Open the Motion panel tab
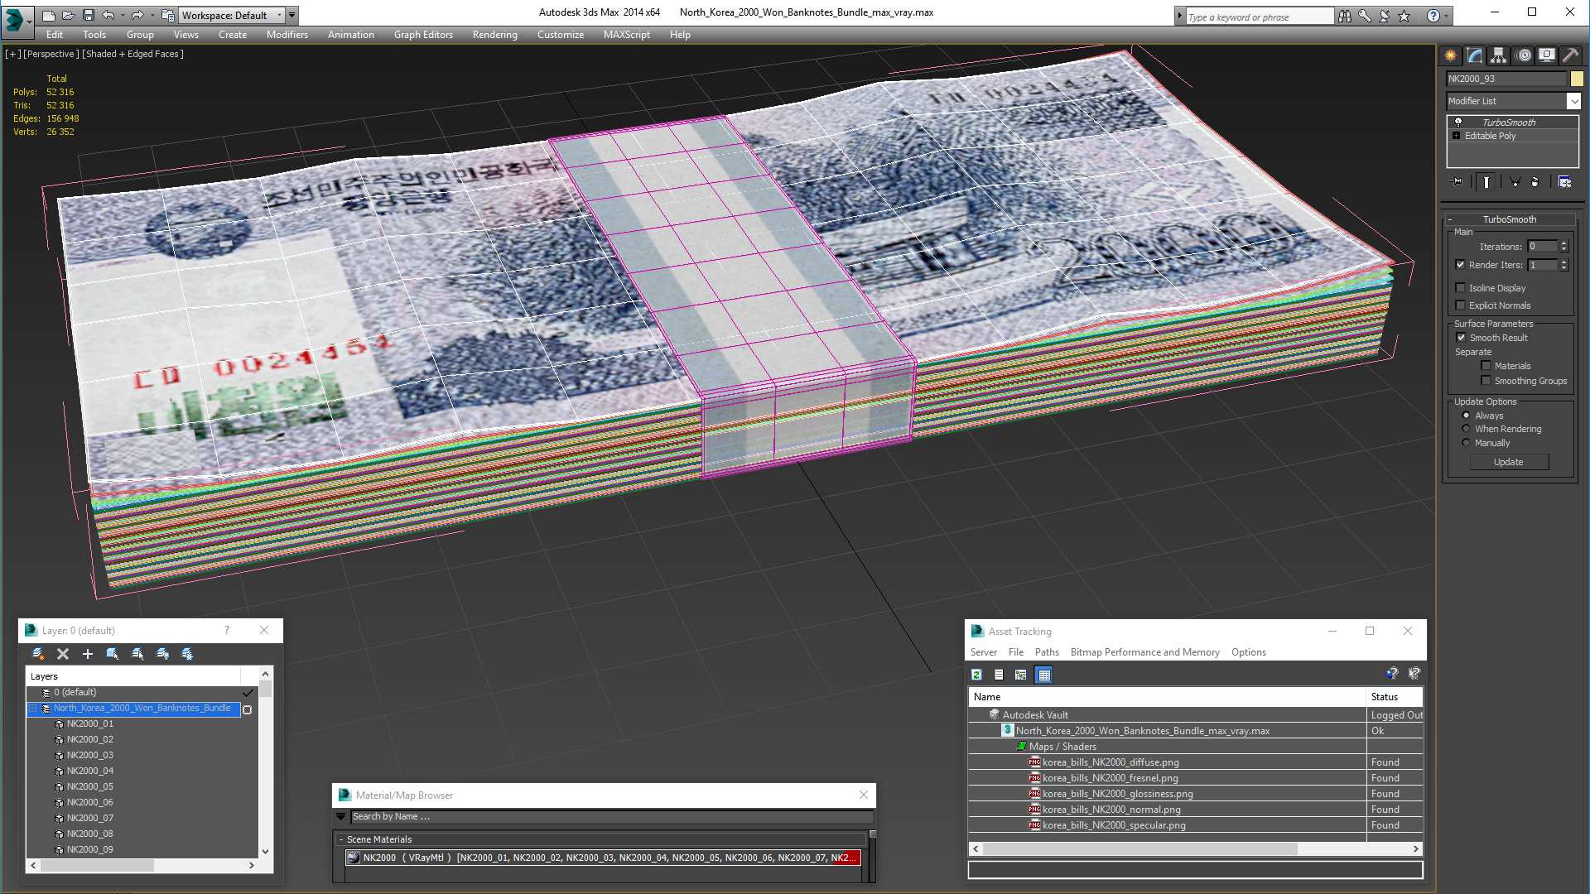This screenshot has width=1590, height=894. pos(1524,55)
